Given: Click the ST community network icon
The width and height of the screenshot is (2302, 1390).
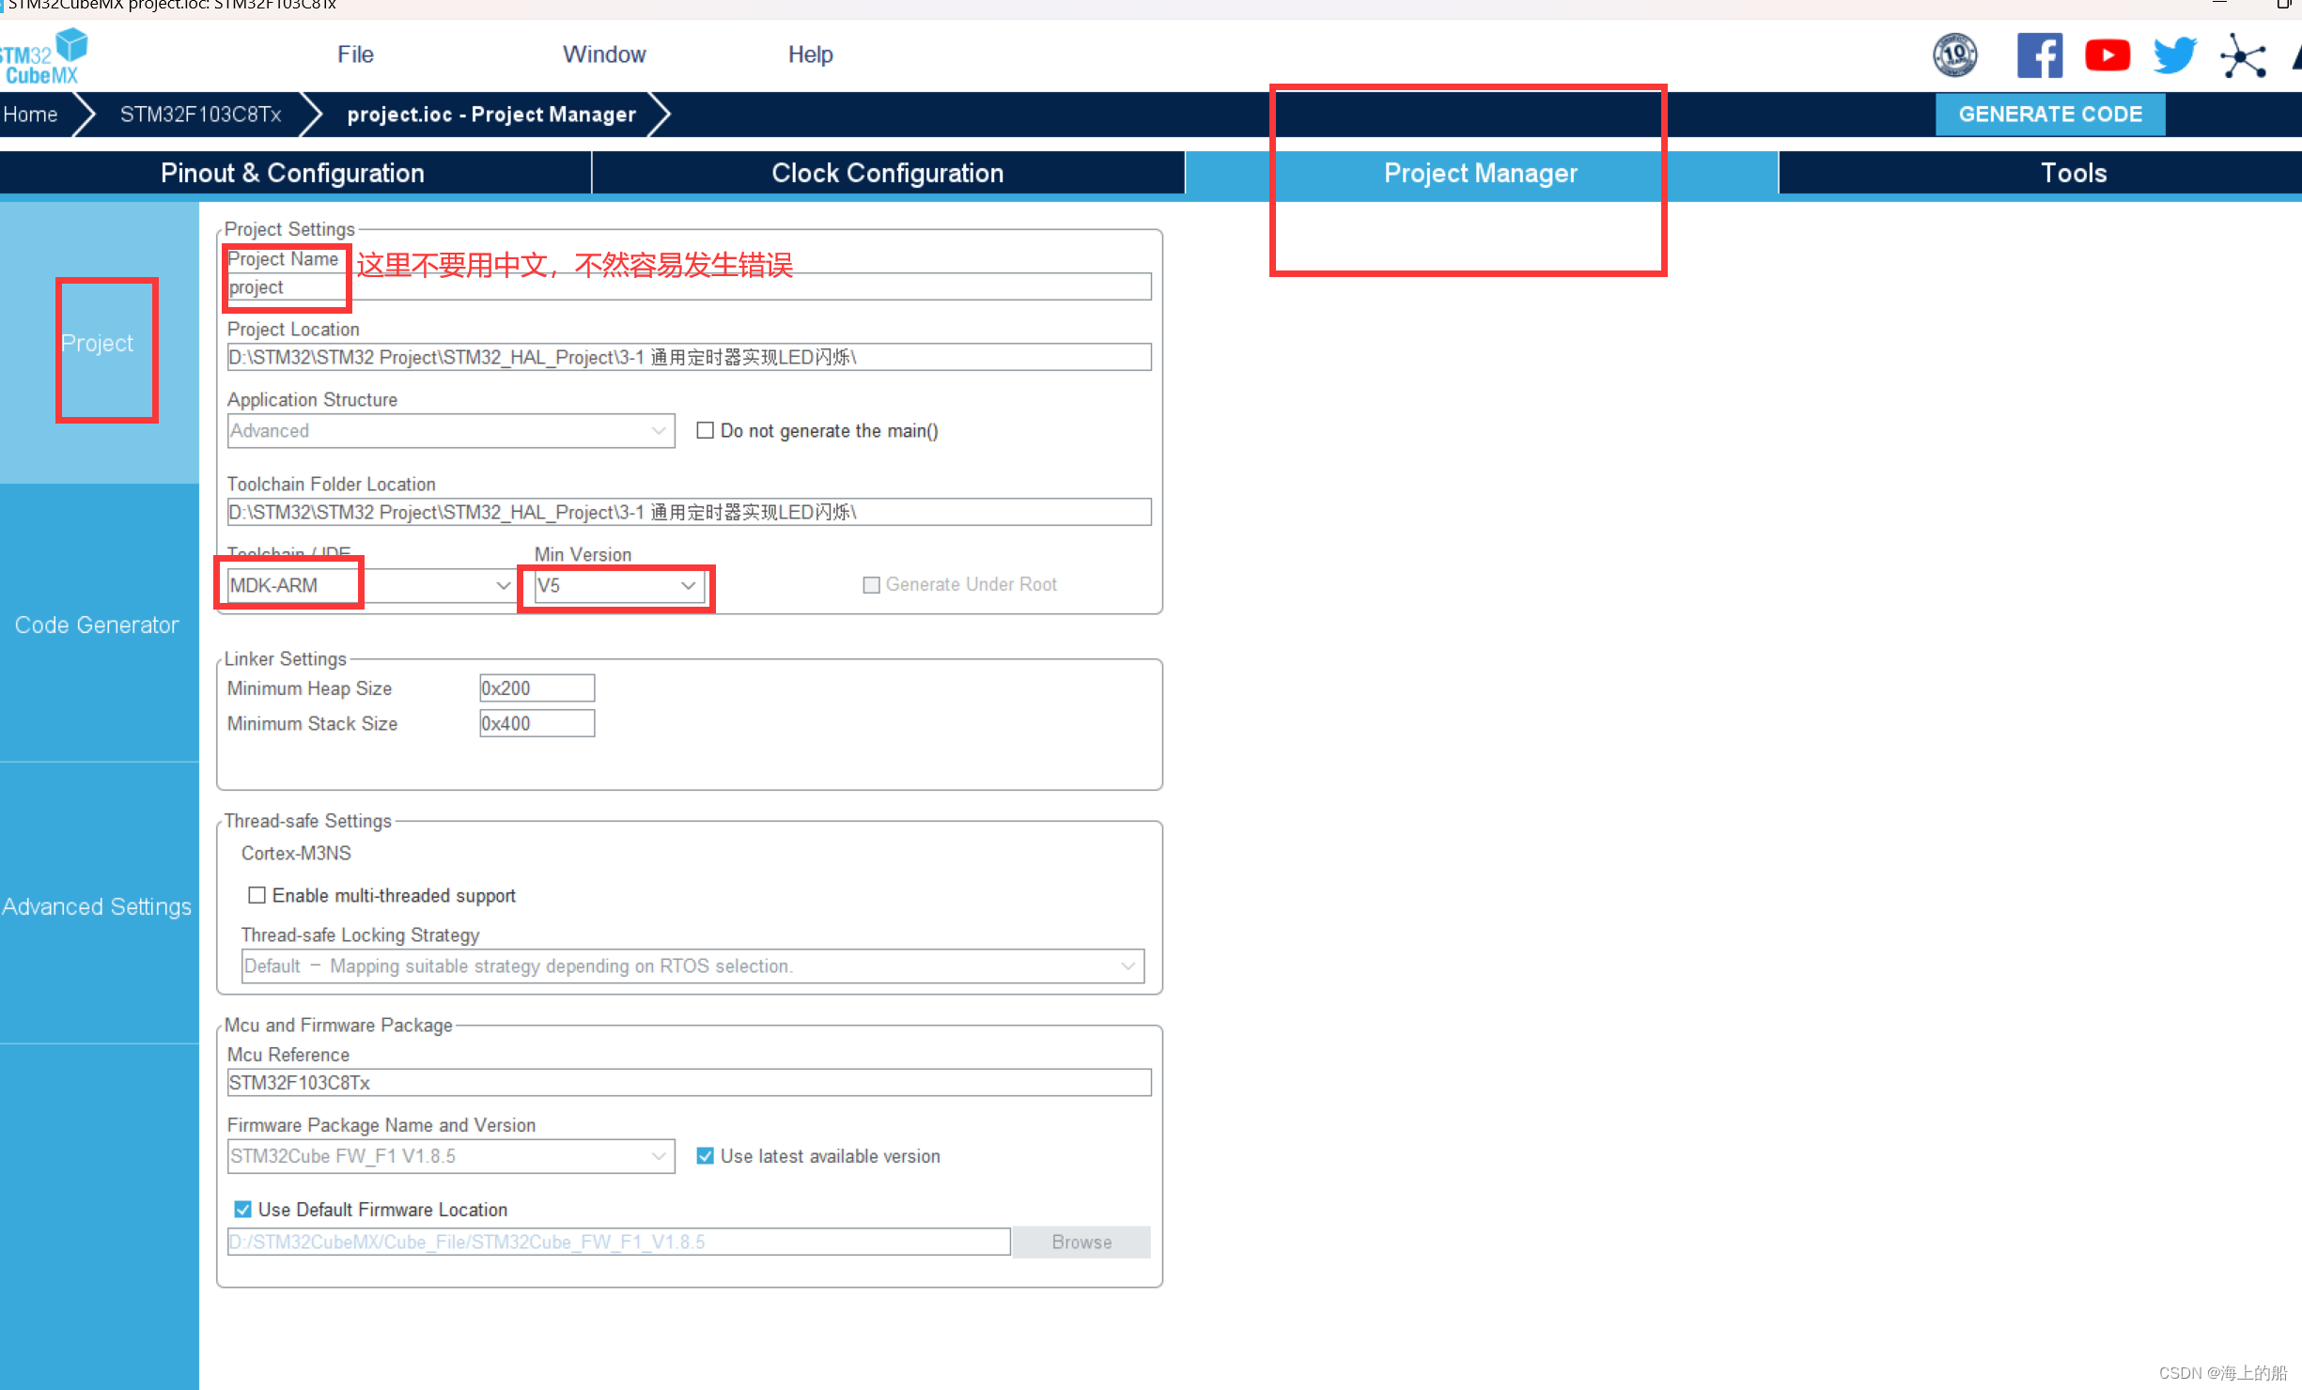Looking at the screenshot, I should click(x=2243, y=56).
